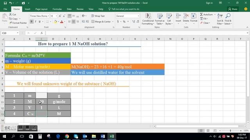
Task: Apply the red Font Color
Action: click(62, 22)
